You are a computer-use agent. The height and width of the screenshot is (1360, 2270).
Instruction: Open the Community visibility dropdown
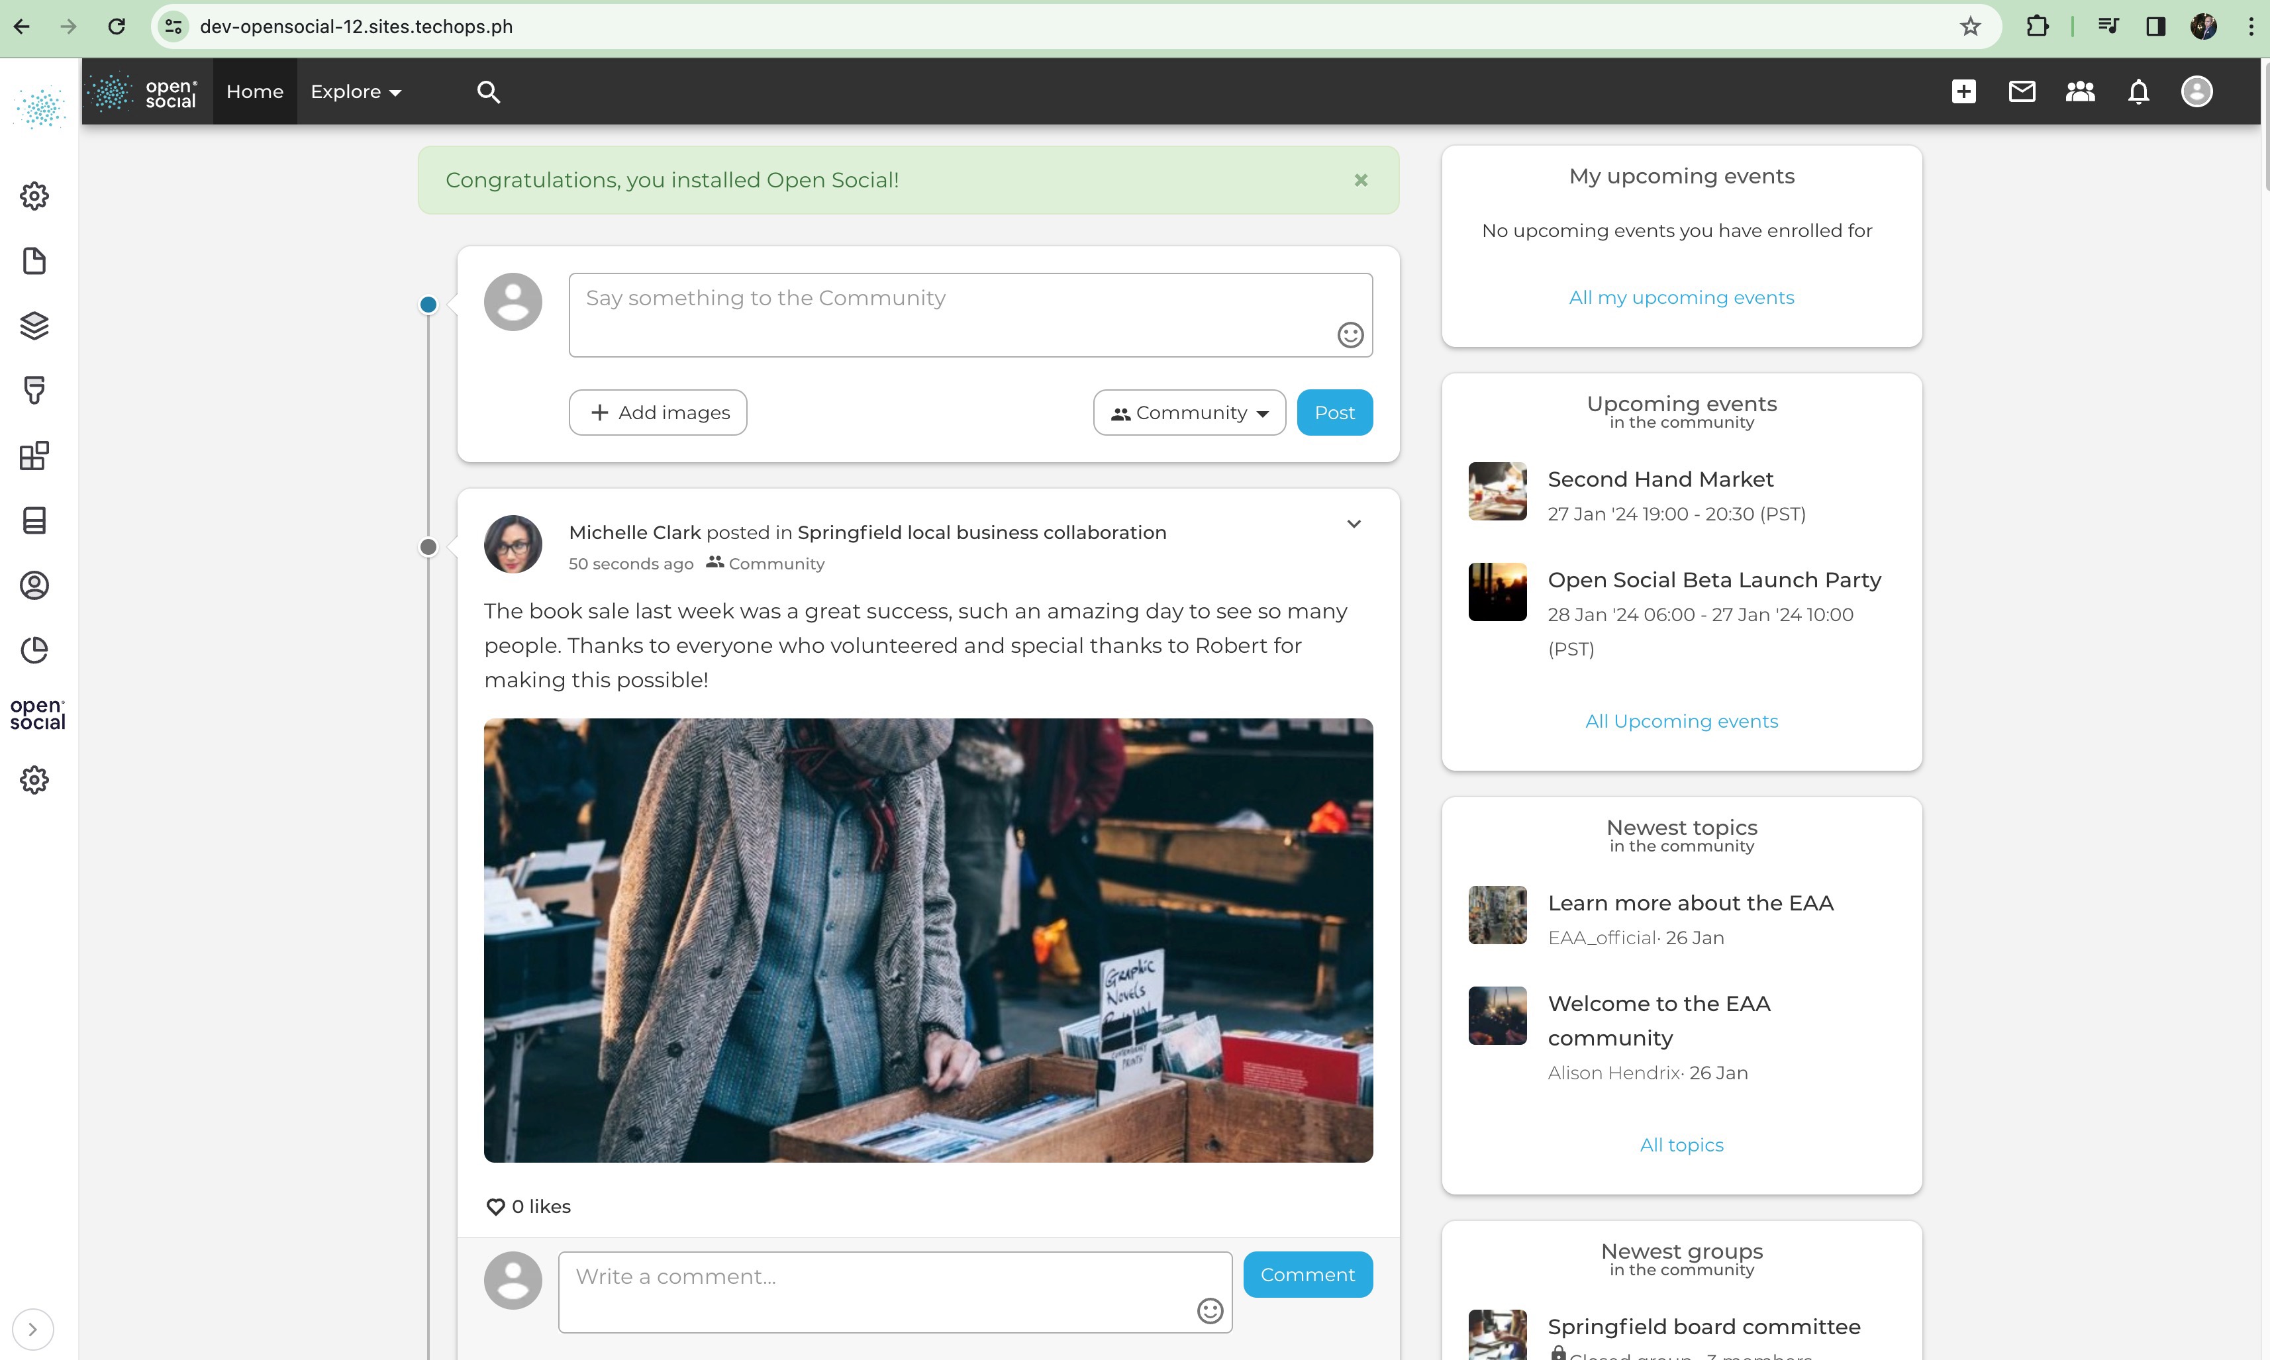tap(1189, 413)
